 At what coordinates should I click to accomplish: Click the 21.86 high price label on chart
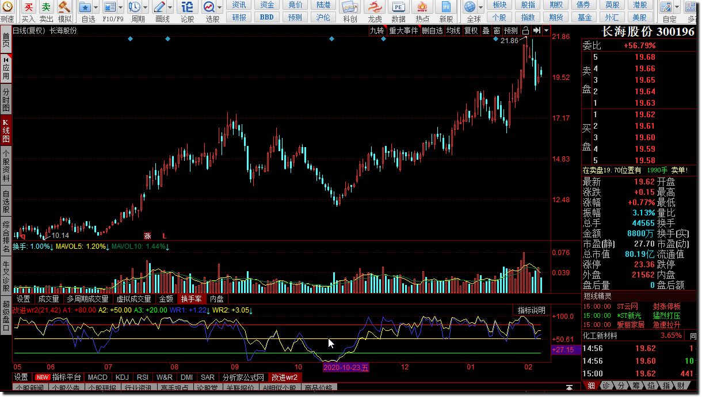pos(509,41)
